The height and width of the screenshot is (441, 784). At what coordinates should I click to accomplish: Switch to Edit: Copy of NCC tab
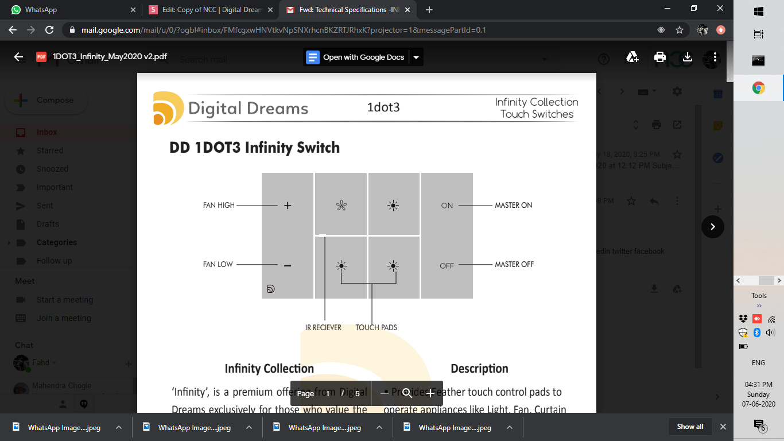click(x=210, y=10)
